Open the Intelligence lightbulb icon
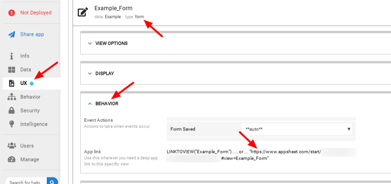This screenshot has width=391, height=184. 11,124
